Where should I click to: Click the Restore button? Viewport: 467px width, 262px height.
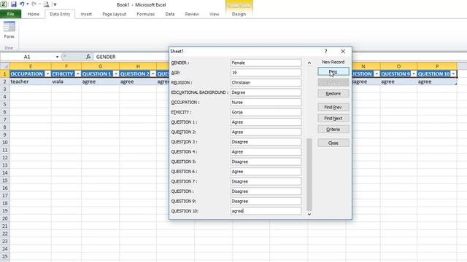tap(333, 94)
